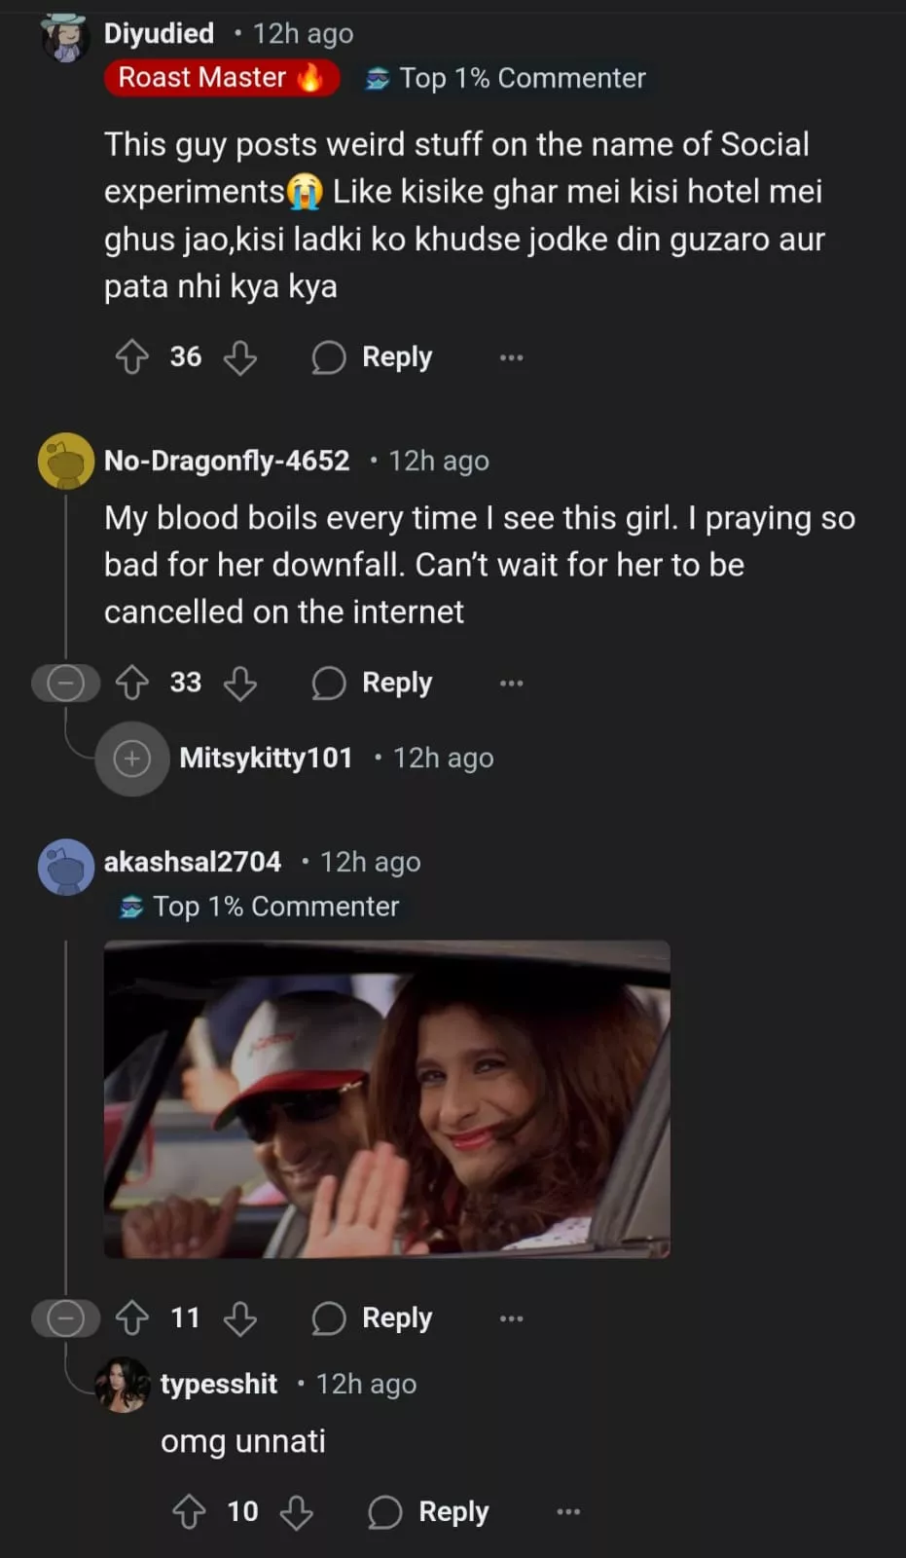This screenshot has height=1558, width=906.
Task: Open more options on No-Dragonfly-4652's comment
Action: (x=511, y=683)
